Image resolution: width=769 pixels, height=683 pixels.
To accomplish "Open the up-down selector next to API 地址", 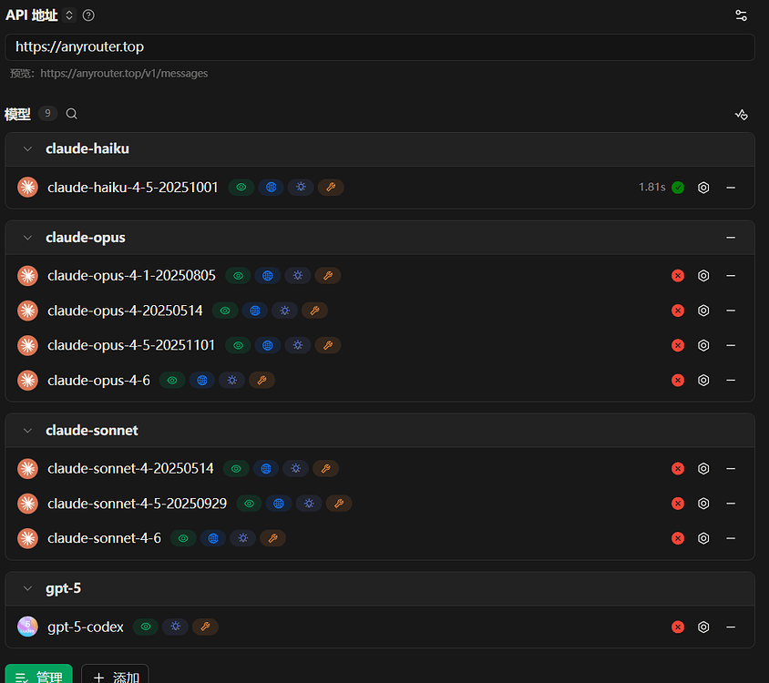I will click(x=69, y=15).
